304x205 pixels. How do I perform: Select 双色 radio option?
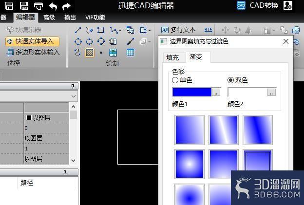tap(238, 80)
